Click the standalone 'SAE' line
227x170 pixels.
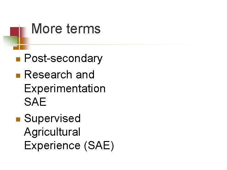(35, 102)
